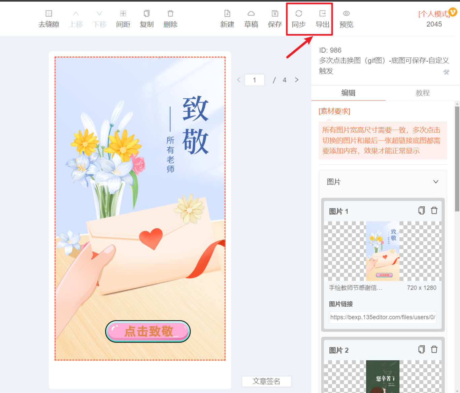This screenshot has width=460, height=393.
Task: Click the VIP badge icon
Action: click(453, 12)
